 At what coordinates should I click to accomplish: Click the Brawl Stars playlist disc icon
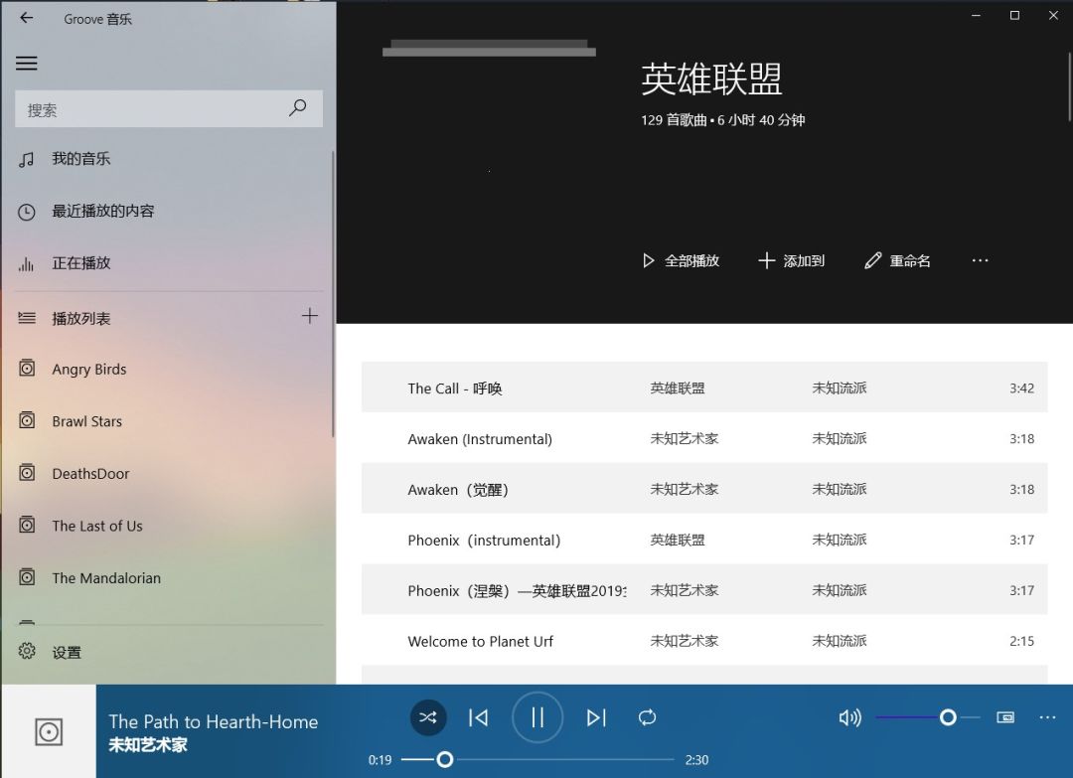27,420
